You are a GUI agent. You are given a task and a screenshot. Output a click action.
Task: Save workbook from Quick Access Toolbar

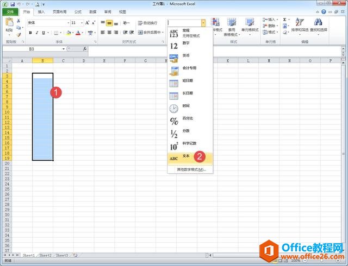point(12,4)
